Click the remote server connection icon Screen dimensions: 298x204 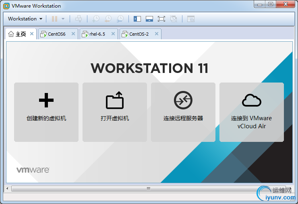183,100
